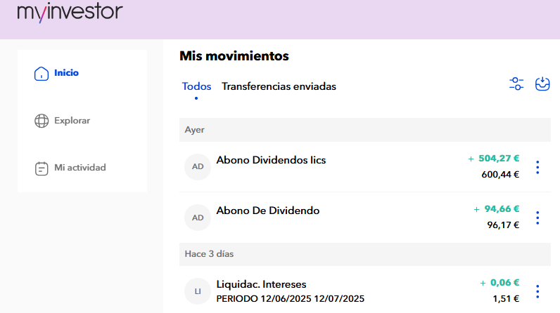Click the Inicio home icon
Viewport: 560px width, 313px height.
coord(42,73)
